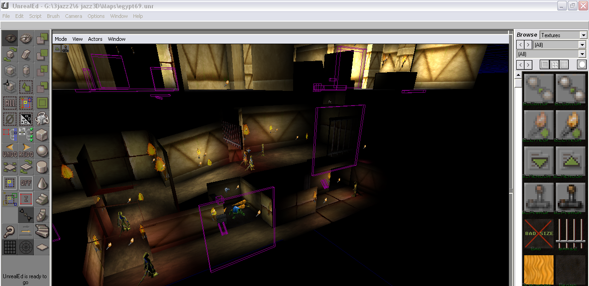589x286 pixels.
Task: Build a sphere brush
Action: point(42,151)
